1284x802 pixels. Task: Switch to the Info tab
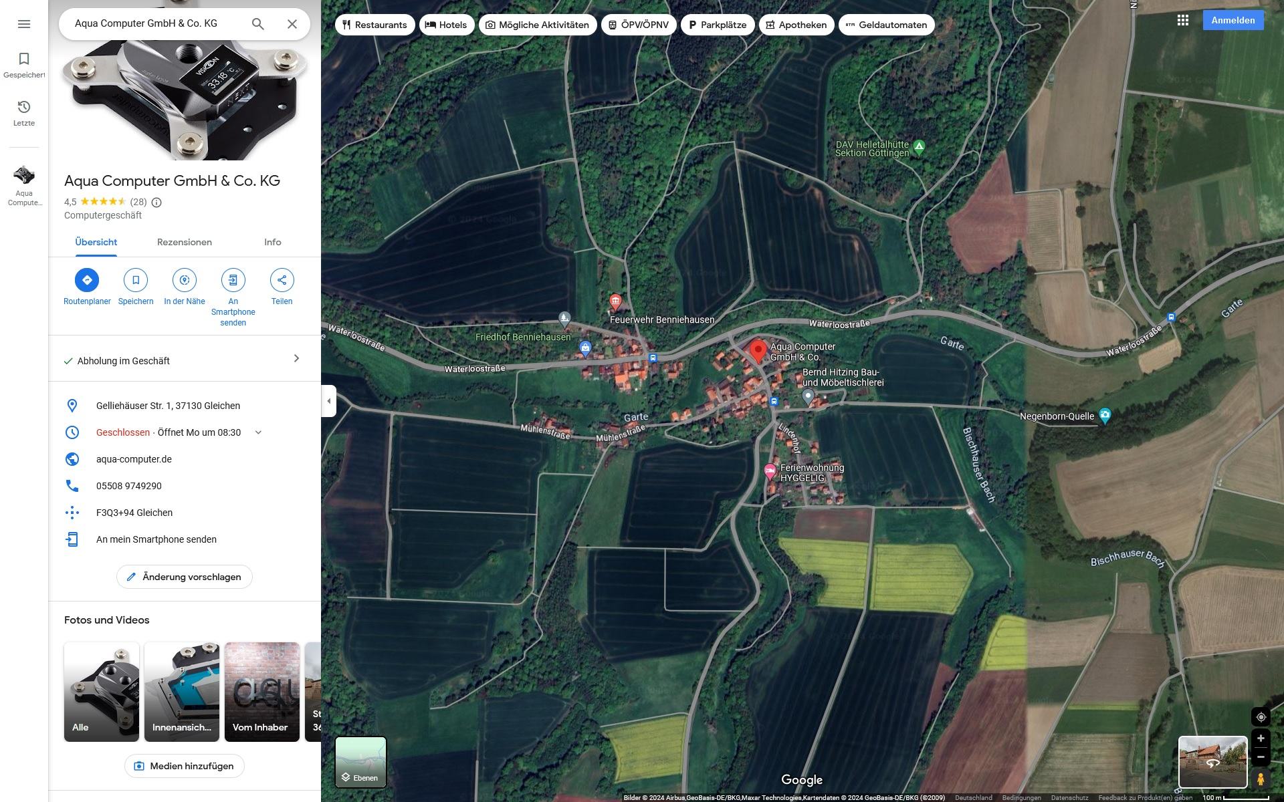(x=272, y=242)
